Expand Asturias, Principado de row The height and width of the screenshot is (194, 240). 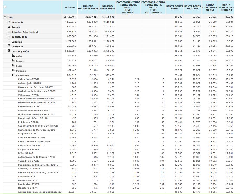click(x=9, y=32)
